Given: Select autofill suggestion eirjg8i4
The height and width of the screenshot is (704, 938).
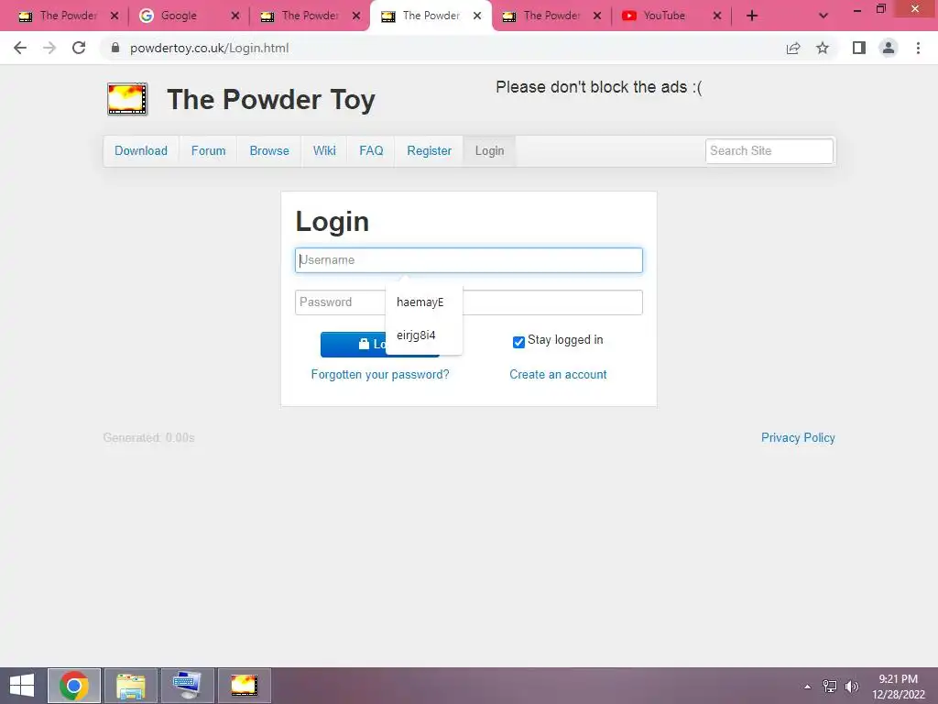Looking at the screenshot, I should pyautogui.click(x=423, y=335).
